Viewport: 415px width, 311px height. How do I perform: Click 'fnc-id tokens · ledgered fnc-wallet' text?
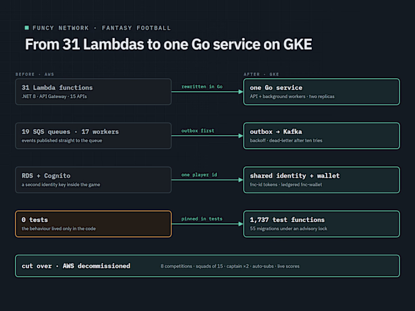click(286, 185)
